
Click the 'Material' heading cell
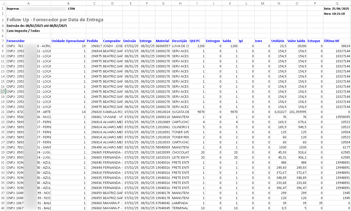(163, 41)
